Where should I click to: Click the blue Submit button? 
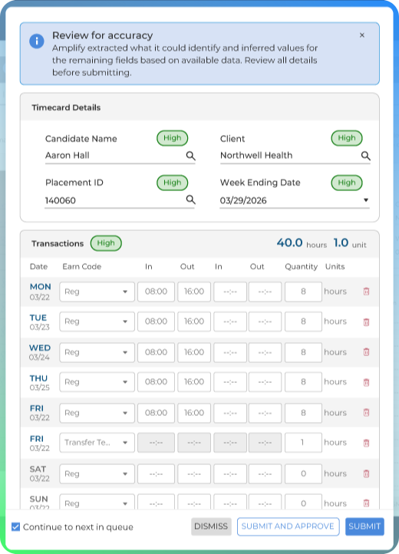pyautogui.click(x=364, y=526)
